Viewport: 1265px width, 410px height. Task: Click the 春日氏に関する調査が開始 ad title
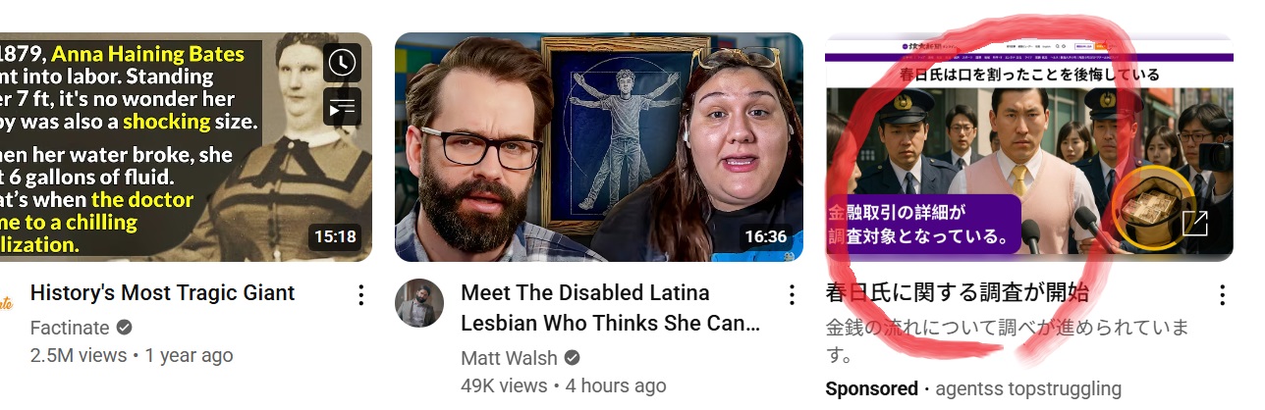click(958, 292)
